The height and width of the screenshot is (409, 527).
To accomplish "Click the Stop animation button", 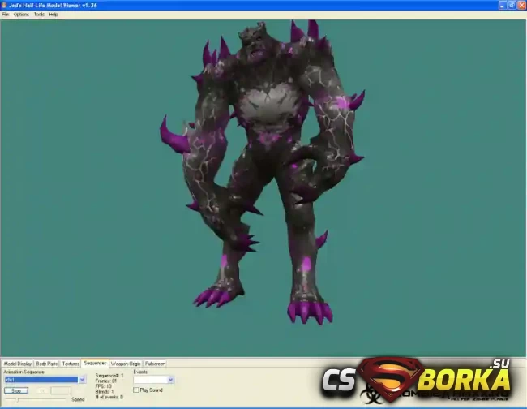I will point(16,390).
